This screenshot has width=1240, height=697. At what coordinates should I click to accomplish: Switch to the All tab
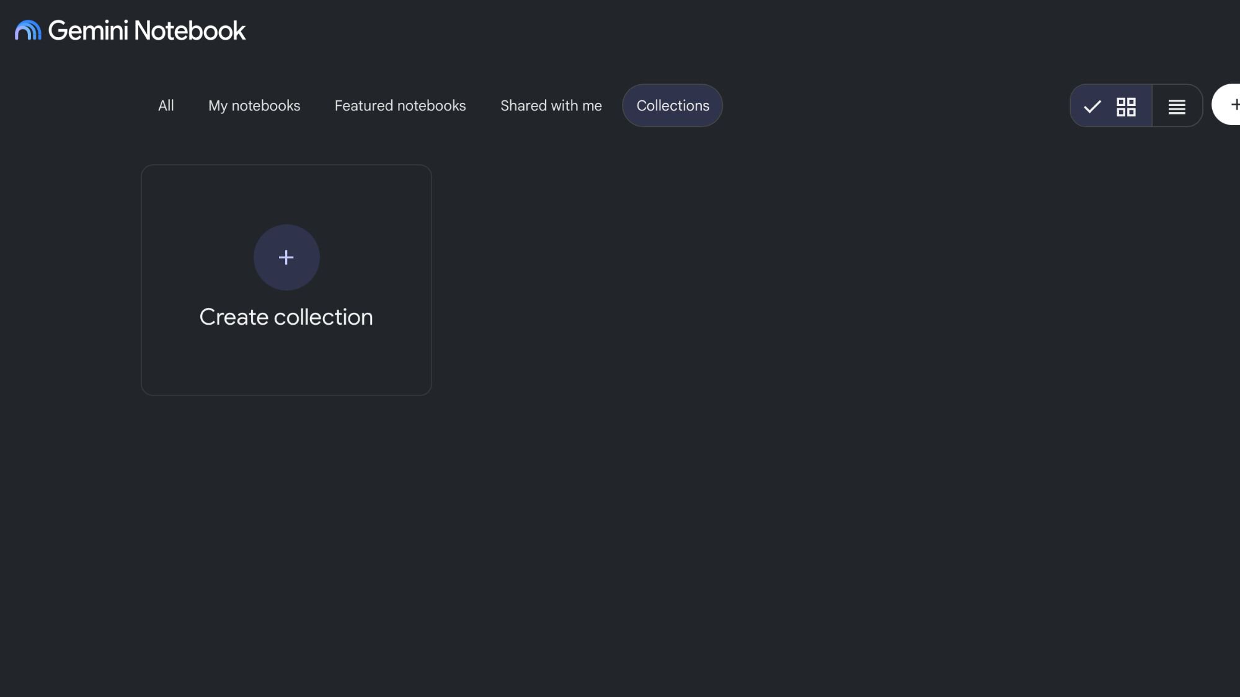(x=166, y=106)
